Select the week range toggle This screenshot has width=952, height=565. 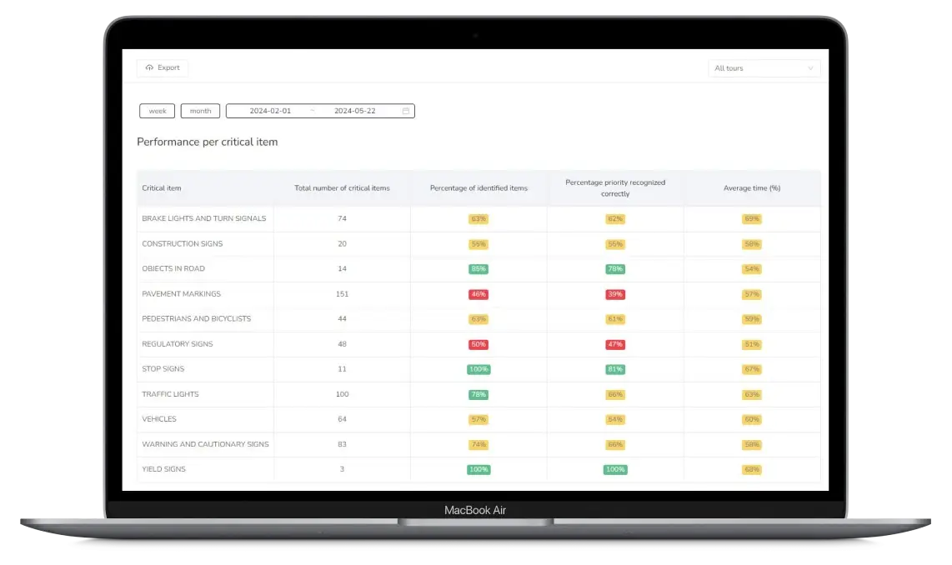click(x=157, y=111)
